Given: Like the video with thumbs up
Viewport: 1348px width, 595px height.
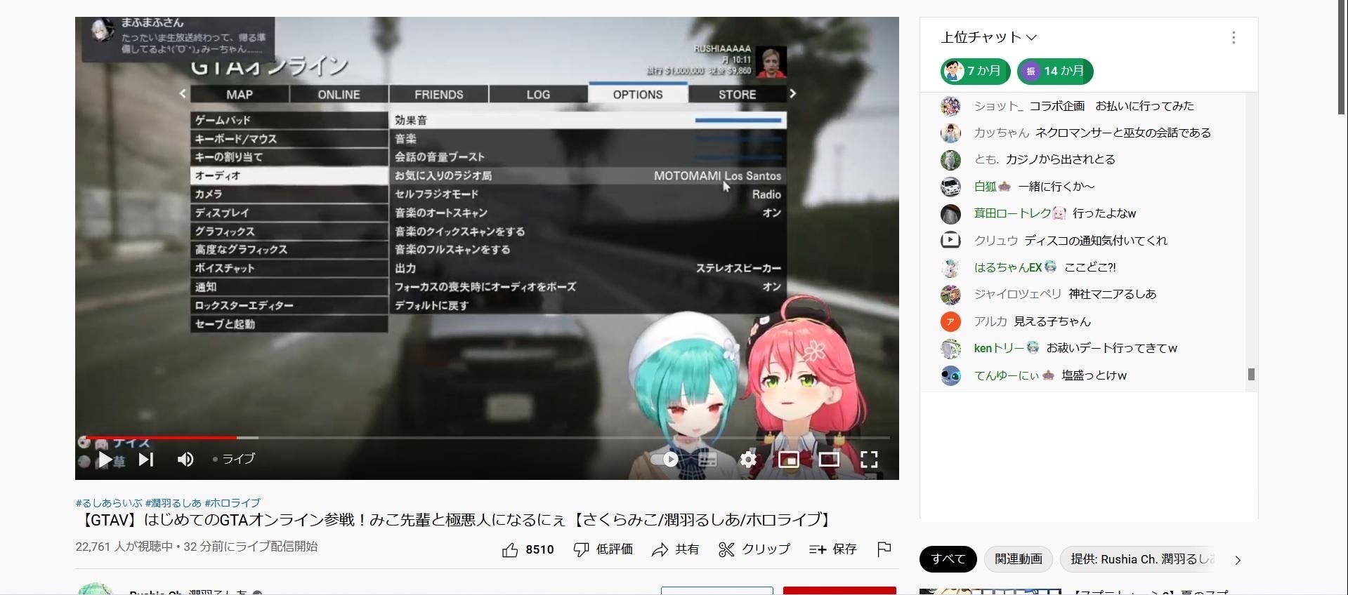Looking at the screenshot, I should click(x=511, y=549).
